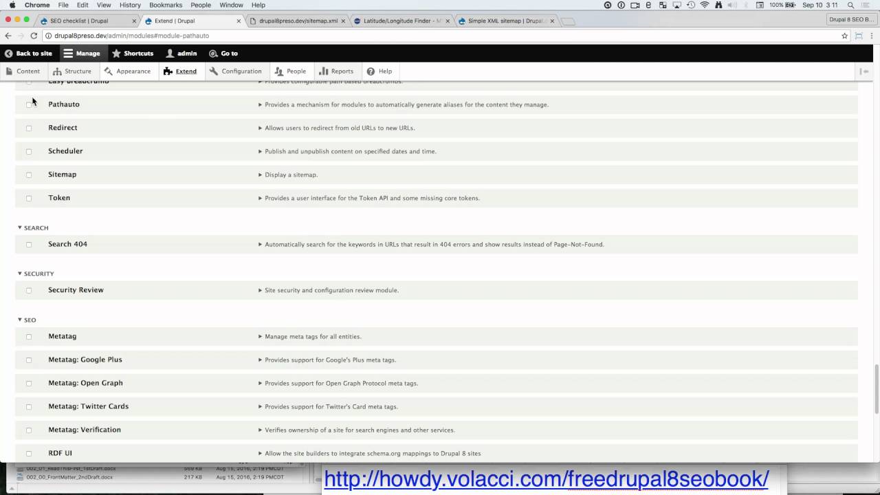Screen dimensions: 880x495
Task: Click the Drupal 8 SEO B... profile button
Action: [851, 19]
